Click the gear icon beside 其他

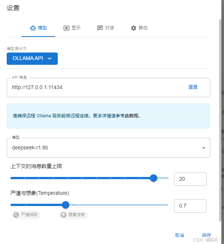pos(133,28)
